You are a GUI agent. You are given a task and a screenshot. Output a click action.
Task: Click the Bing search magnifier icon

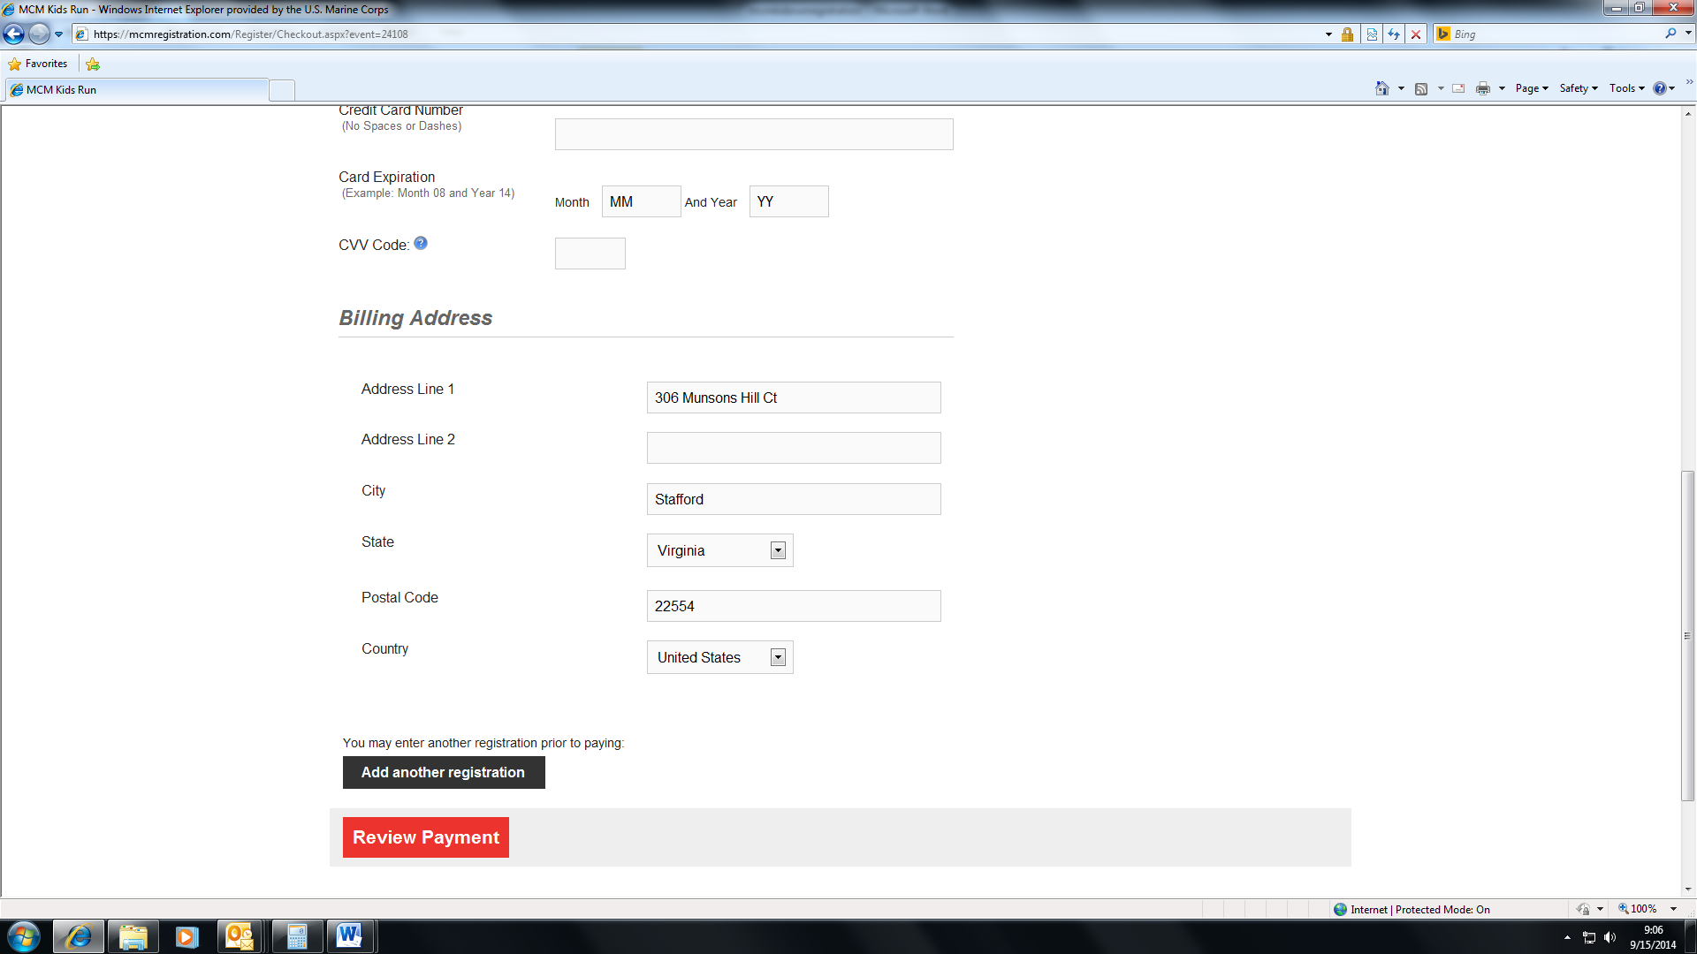[1670, 34]
